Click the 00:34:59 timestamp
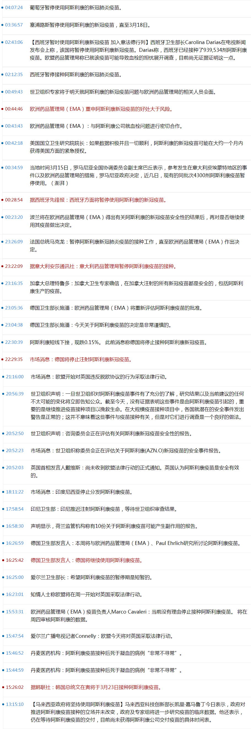 [x=14, y=168]
